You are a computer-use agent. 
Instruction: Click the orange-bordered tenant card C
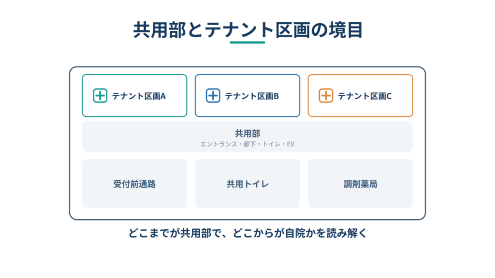[x=360, y=96]
